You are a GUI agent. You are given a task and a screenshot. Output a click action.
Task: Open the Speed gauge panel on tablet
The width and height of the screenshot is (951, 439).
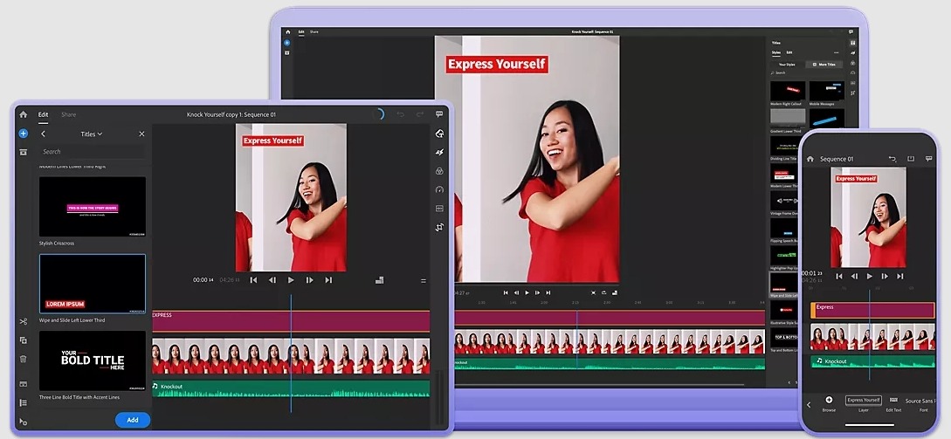pyautogui.click(x=439, y=189)
